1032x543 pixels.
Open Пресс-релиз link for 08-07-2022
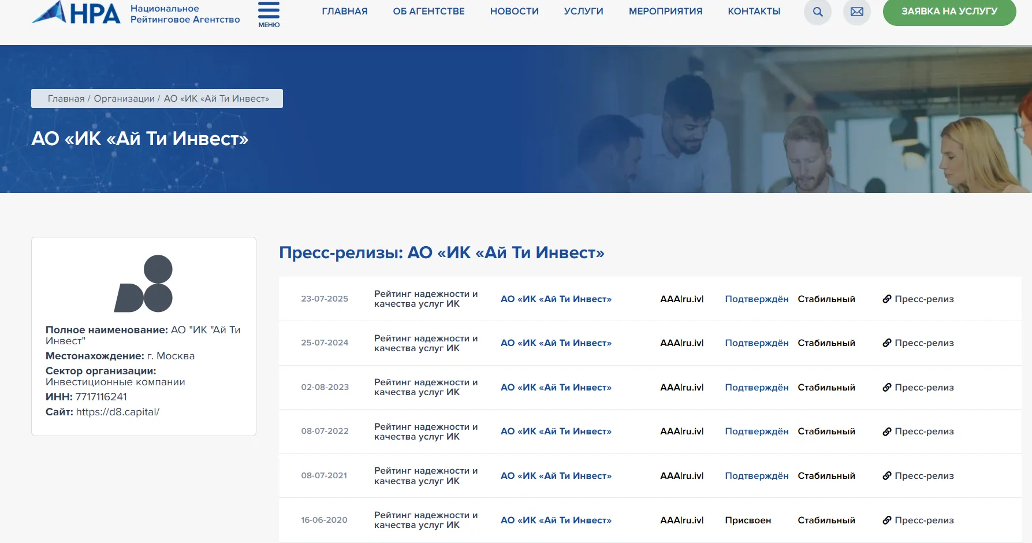pos(918,431)
